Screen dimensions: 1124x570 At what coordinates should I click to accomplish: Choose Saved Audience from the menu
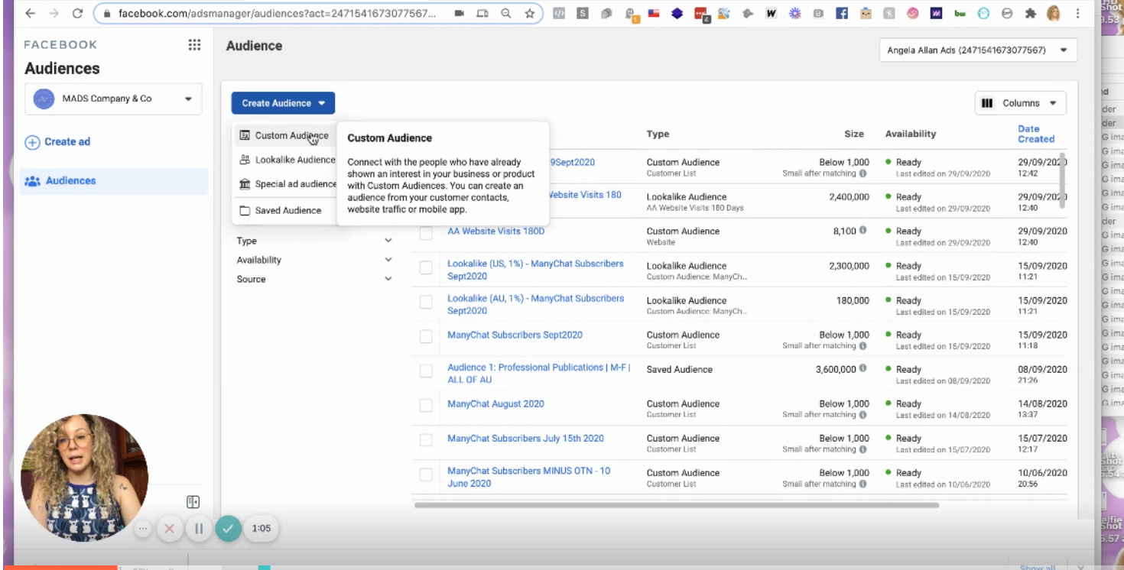pos(284,211)
